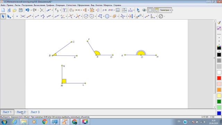
Task: Click the line style icon in right panel
Action: click(x=219, y=28)
